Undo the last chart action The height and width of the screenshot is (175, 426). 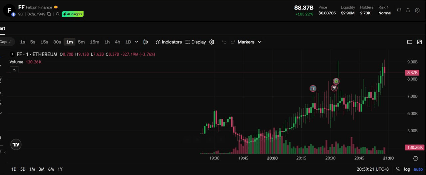224,42
